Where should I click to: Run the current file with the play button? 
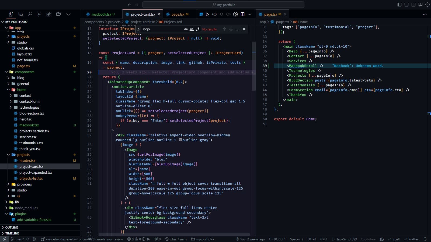[207, 14]
